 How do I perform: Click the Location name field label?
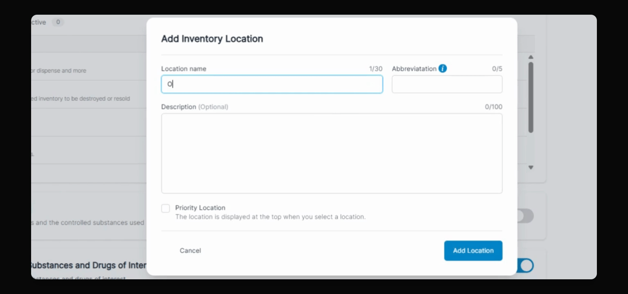click(184, 69)
